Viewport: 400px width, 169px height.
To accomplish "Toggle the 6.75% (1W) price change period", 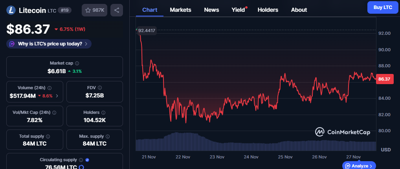I will 71,29.
